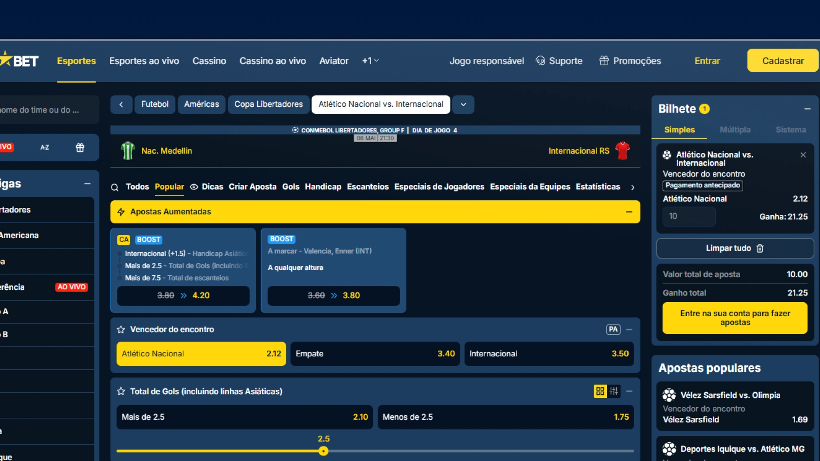Click the bet count badge next to Bilhete

[x=705, y=109]
